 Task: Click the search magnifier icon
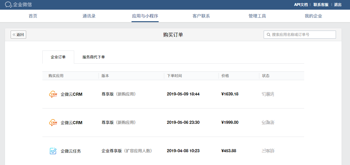269,35
